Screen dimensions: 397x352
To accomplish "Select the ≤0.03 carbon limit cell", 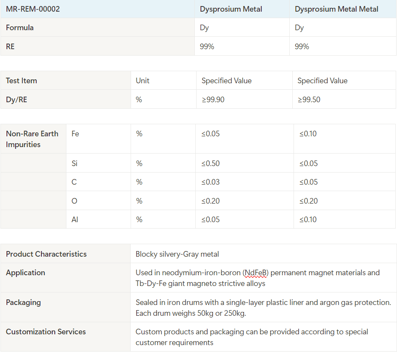I will 210,182.
